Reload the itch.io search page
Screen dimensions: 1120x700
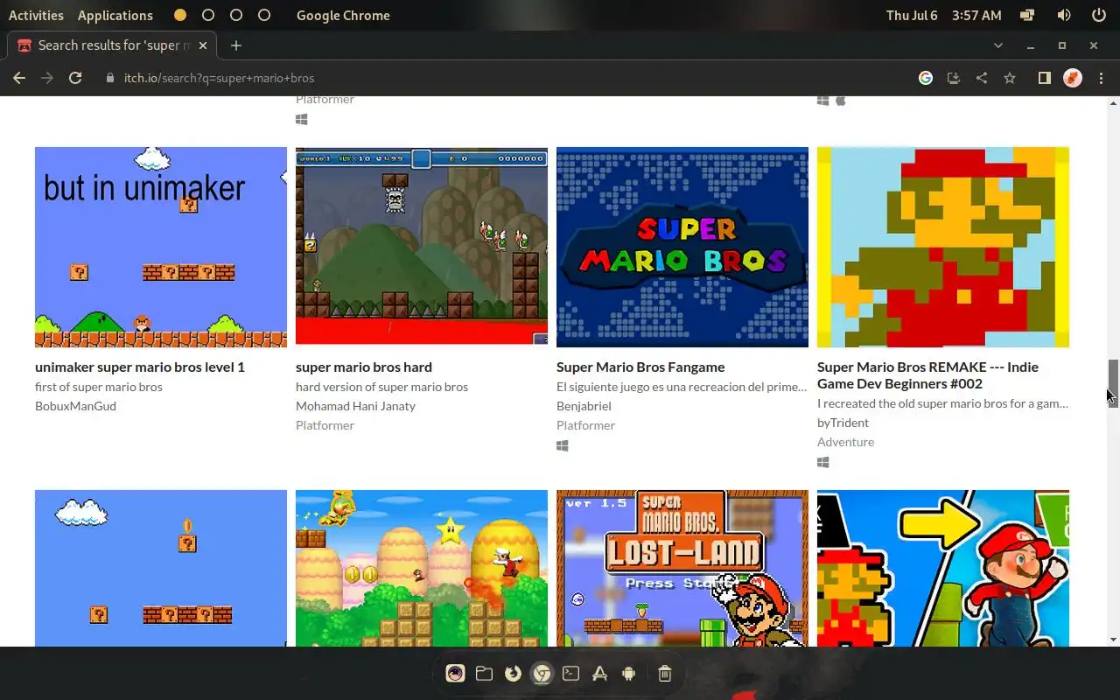[x=75, y=78]
